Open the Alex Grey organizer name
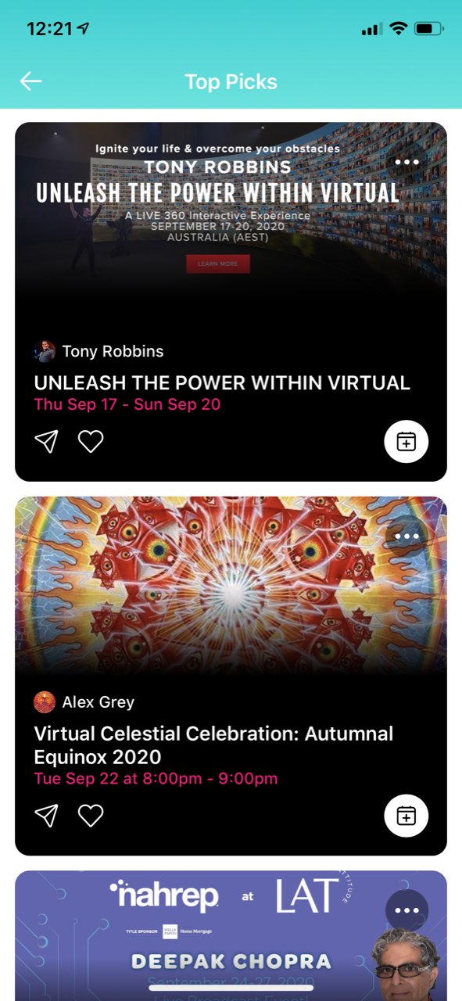 coord(98,702)
